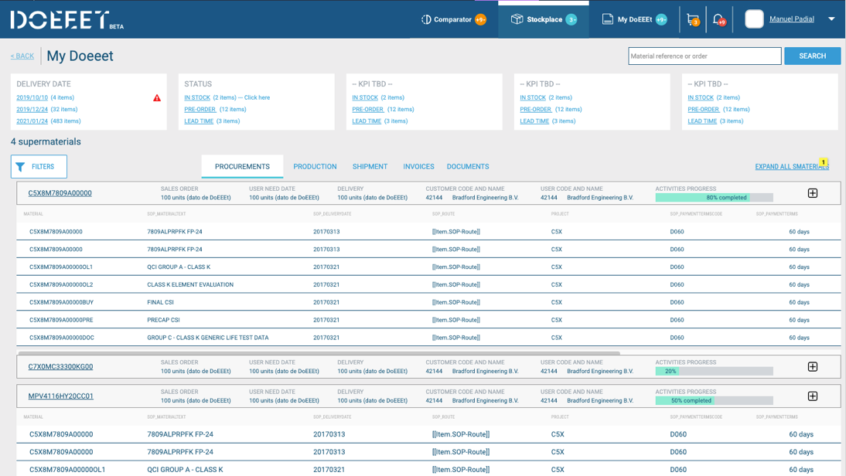The image size is (846, 476).
Task: Open the Invoices tab
Action: pyautogui.click(x=418, y=167)
